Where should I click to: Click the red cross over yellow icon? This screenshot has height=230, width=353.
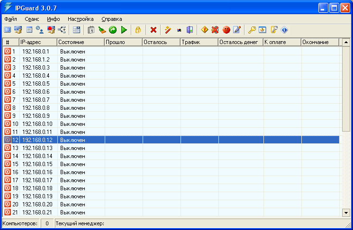(x=215, y=30)
